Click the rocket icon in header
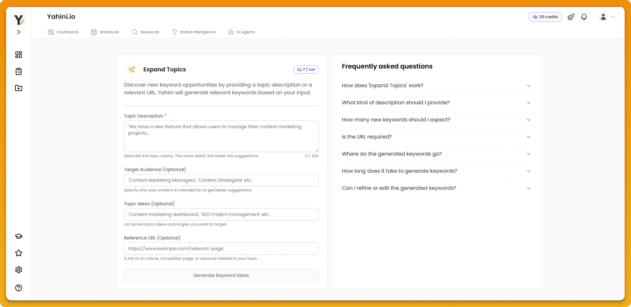The image size is (631, 307). click(571, 17)
